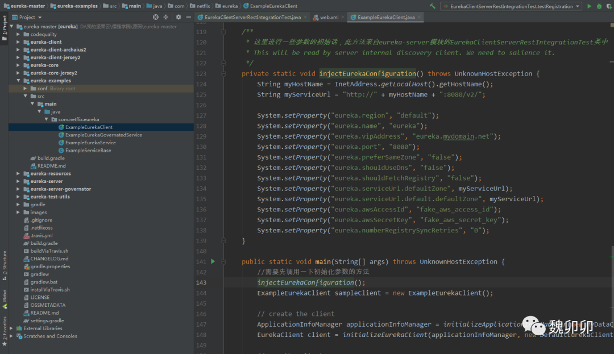Switch to the web.xml editor tab
Viewport: 614px width, 354px height.
coord(329,18)
